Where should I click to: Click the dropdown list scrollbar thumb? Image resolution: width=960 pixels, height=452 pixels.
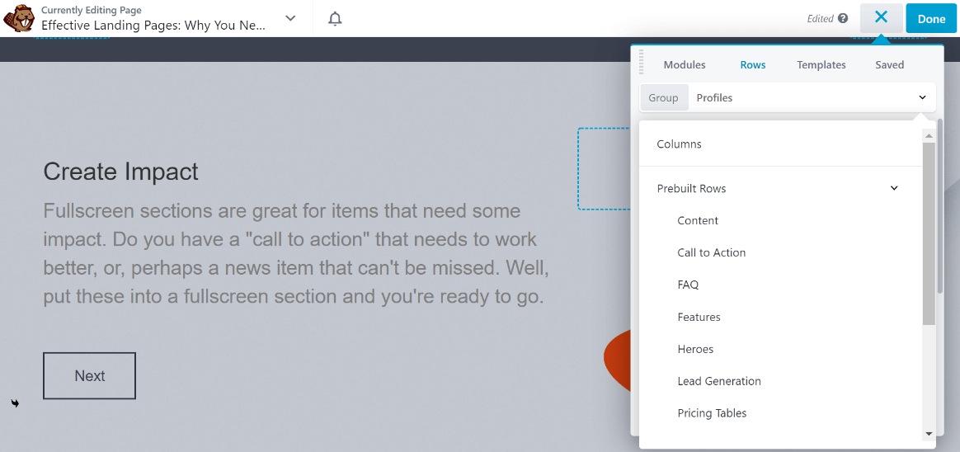point(929,233)
